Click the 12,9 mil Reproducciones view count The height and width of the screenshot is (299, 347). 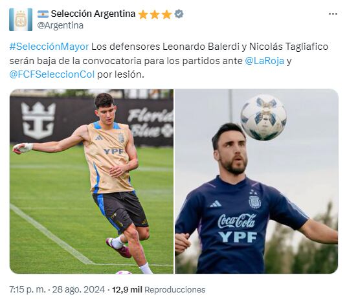click(x=159, y=289)
